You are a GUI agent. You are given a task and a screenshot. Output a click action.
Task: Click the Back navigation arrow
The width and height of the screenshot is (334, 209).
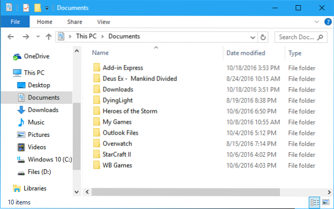11,37
